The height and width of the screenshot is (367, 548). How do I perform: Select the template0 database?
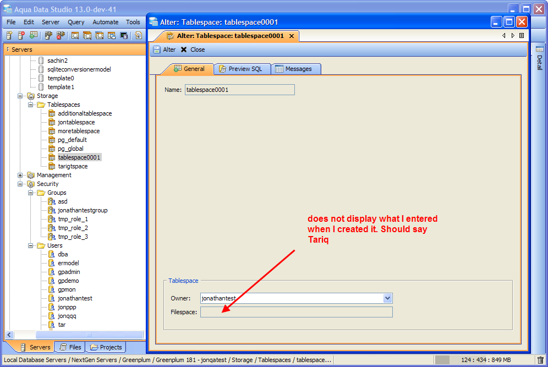point(61,78)
